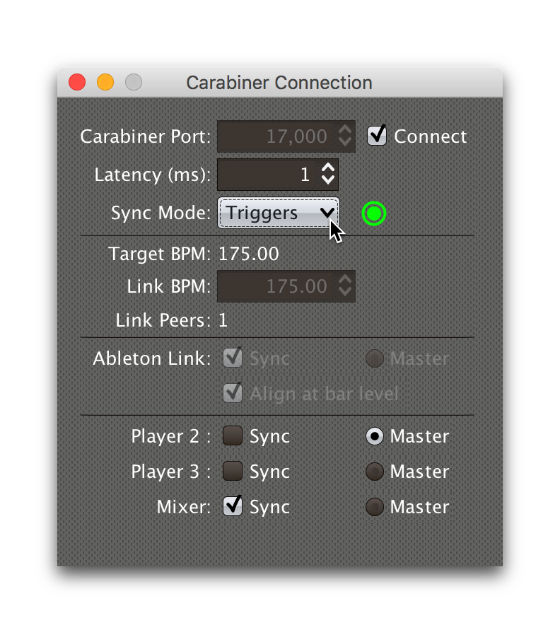The image size is (560, 632).
Task: Click the green Link connection status indicator
Action: coord(373,213)
